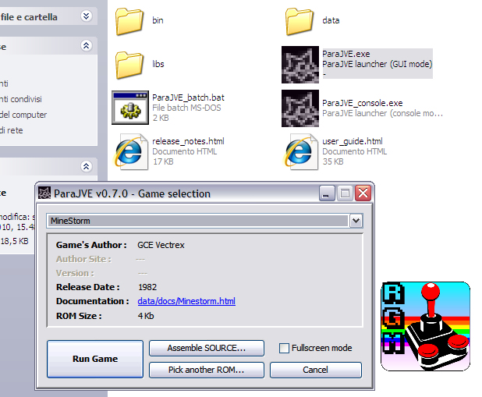482x397 pixels.
Task: Select the ParaJVE_console.exe file name
Action: pos(363,103)
